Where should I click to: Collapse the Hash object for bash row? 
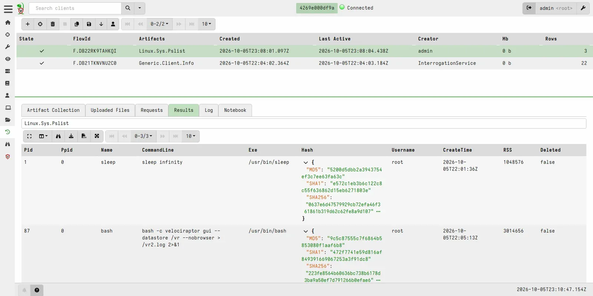tap(306, 231)
